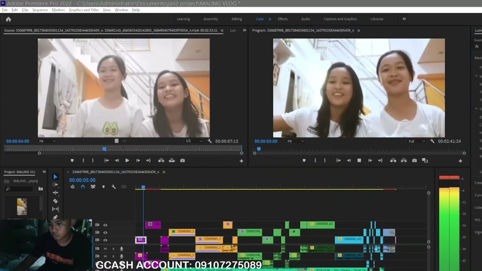Toggle the third video track's eye

(105, 240)
